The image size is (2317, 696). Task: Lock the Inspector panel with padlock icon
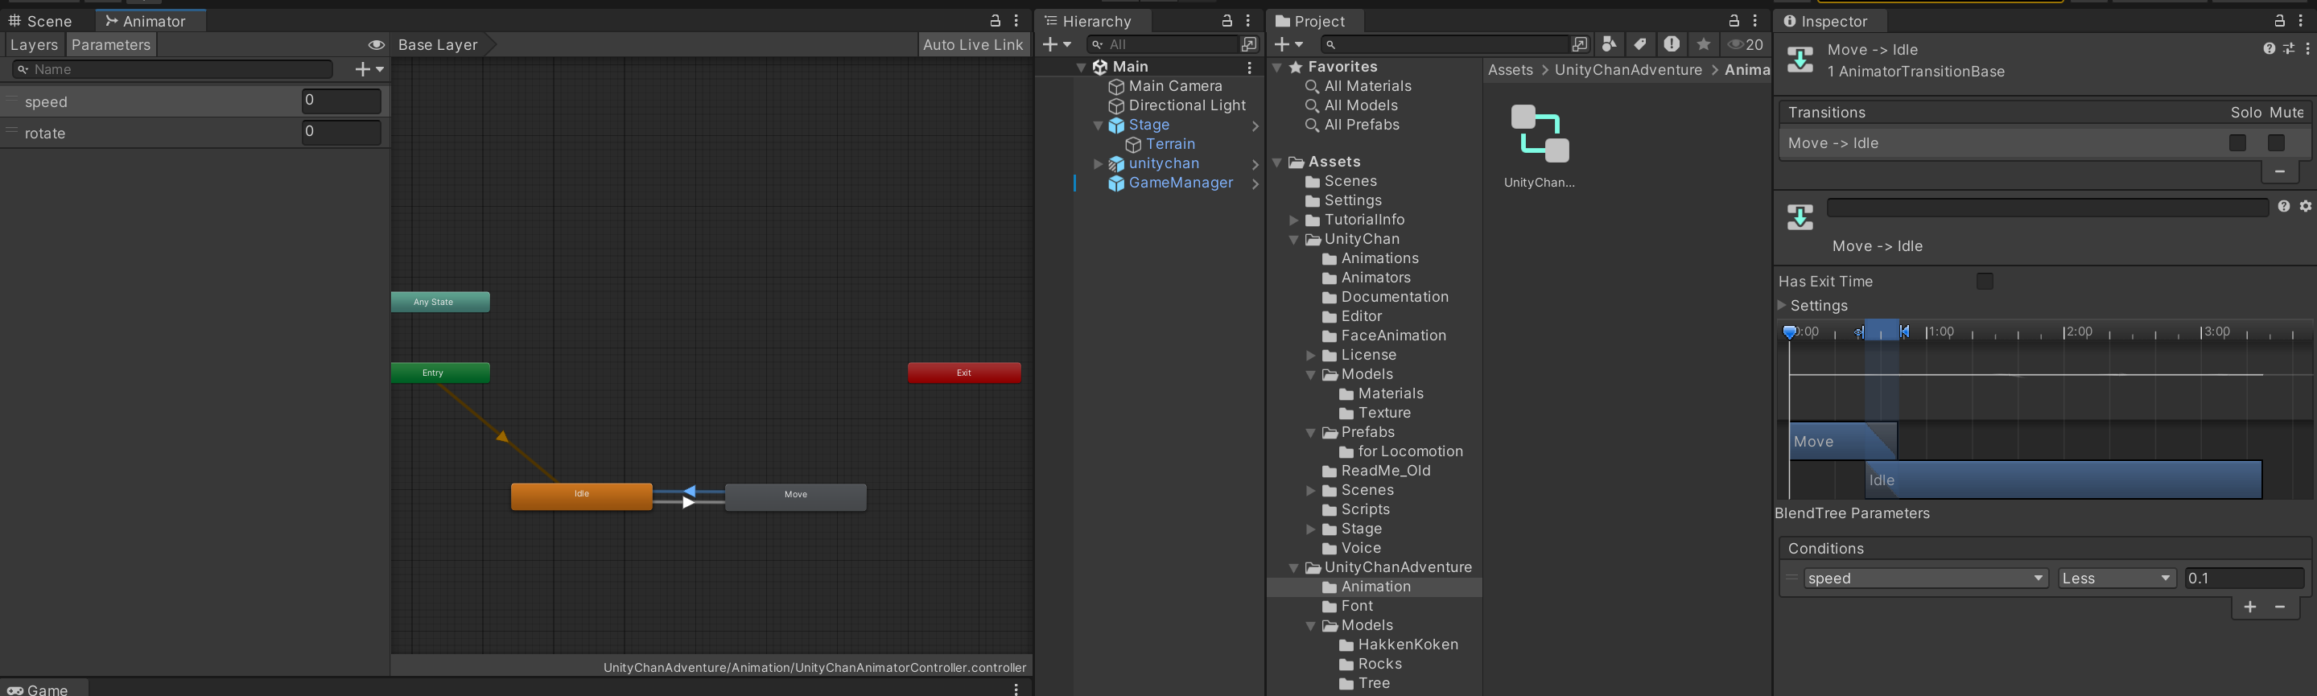pos(2278,21)
